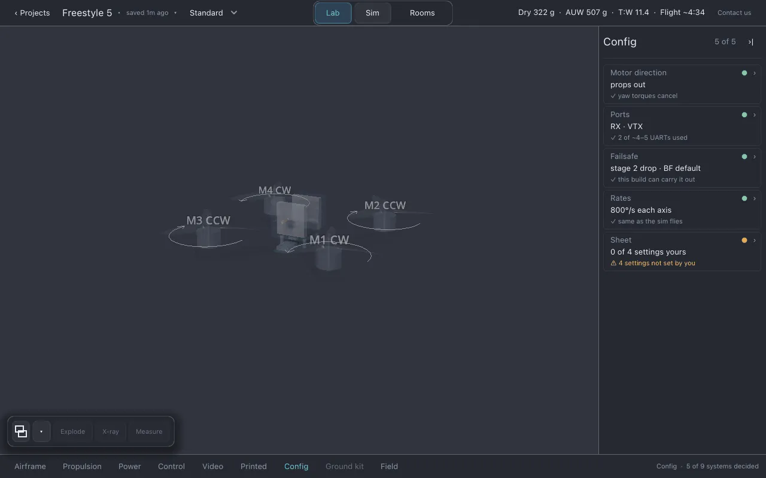Switch to Sim mode
The image size is (766, 478).
[x=372, y=13]
